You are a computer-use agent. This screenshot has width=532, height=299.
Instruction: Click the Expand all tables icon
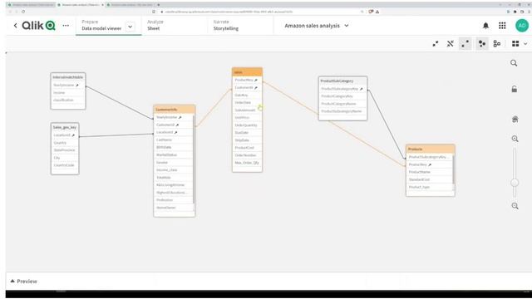point(465,44)
